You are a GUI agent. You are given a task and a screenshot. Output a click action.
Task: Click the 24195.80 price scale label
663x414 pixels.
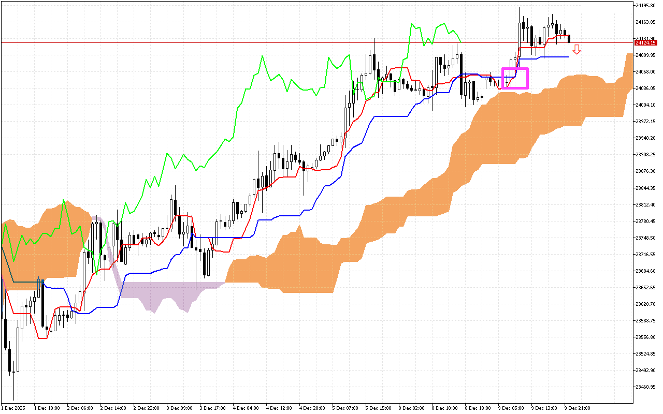coord(645,5)
